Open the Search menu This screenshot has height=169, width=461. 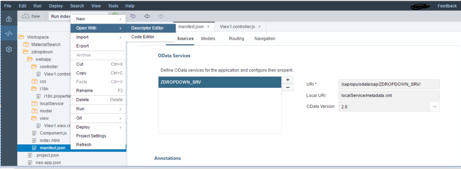[x=77, y=6]
